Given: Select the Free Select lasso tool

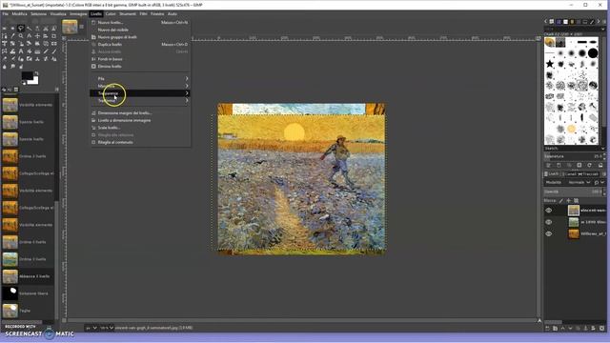Looking at the screenshot, I should tap(21, 28).
